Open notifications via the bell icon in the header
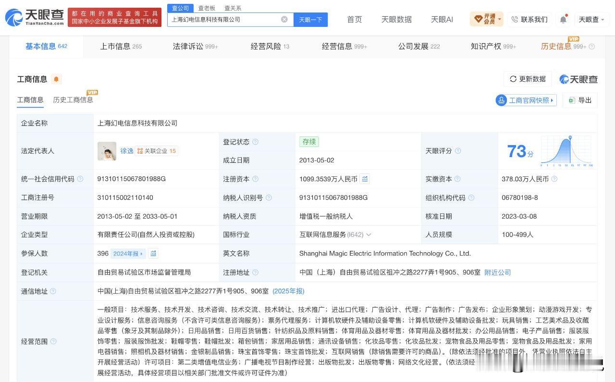This screenshot has width=615, height=382. coord(563,19)
